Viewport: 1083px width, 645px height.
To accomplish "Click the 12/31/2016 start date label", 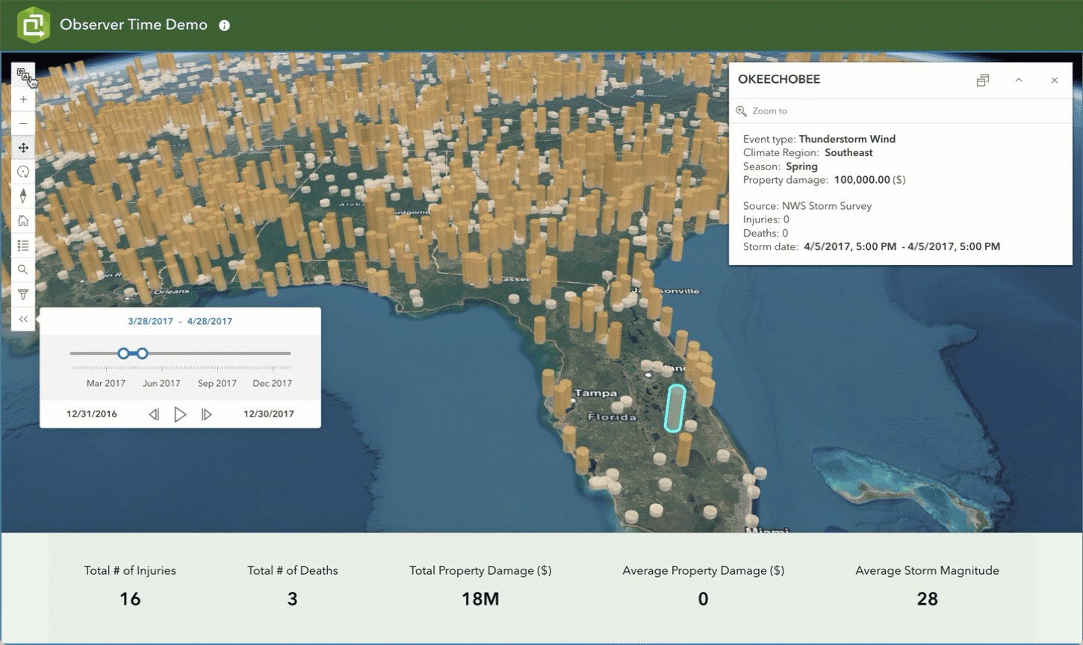I will click(92, 414).
